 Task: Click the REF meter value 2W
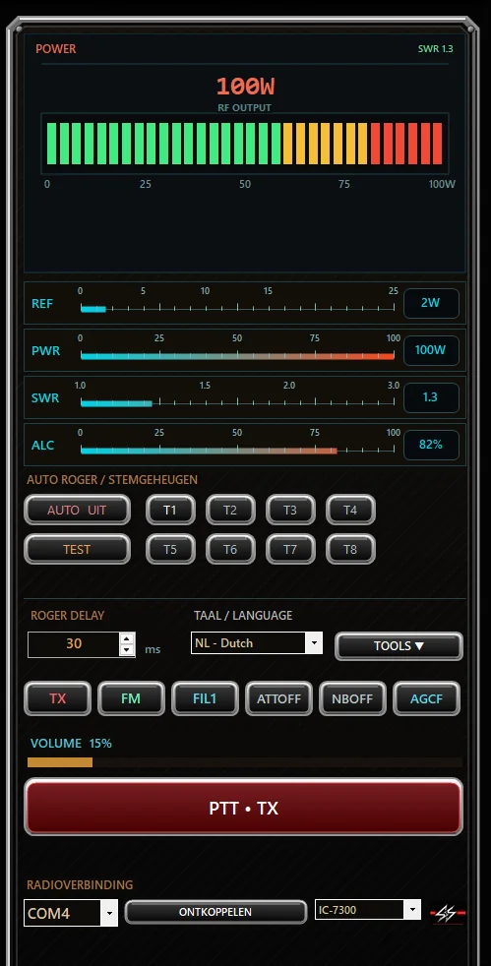(431, 303)
